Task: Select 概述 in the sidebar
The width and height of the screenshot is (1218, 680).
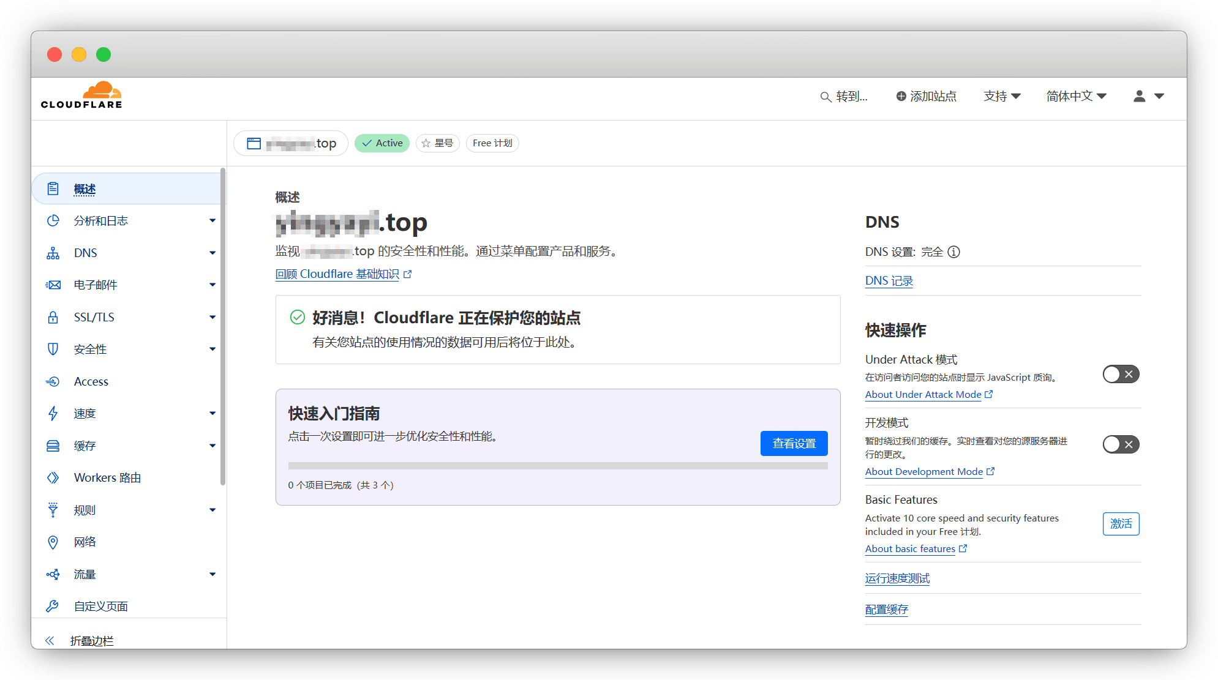Action: 129,189
